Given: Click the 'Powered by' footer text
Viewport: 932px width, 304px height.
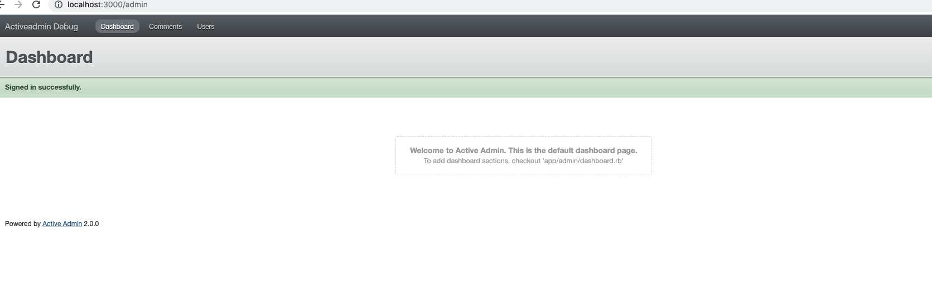Looking at the screenshot, I should [23, 224].
